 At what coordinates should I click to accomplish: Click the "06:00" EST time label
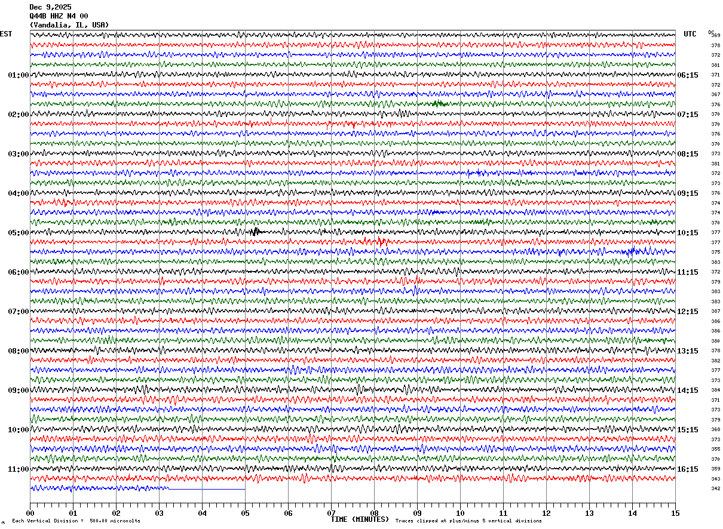pos(18,272)
